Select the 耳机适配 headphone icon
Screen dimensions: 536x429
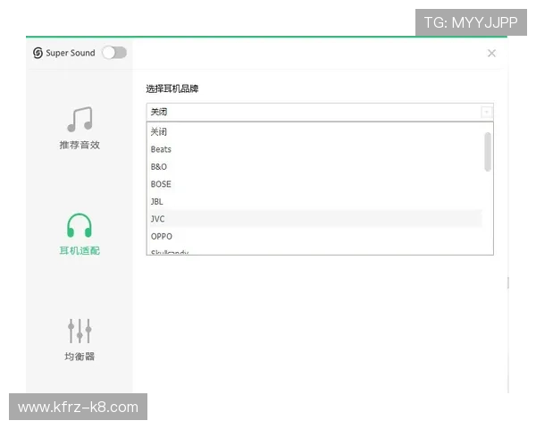tap(80, 225)
